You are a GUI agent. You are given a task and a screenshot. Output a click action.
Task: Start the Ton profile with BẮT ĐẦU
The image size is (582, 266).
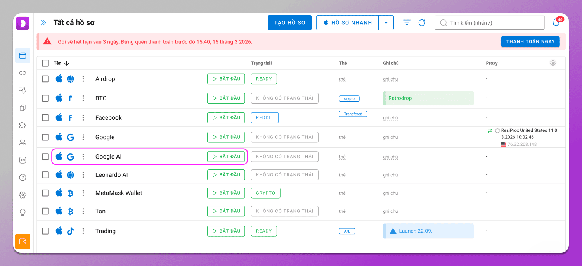pyautogui.click(x=226, y=211)
